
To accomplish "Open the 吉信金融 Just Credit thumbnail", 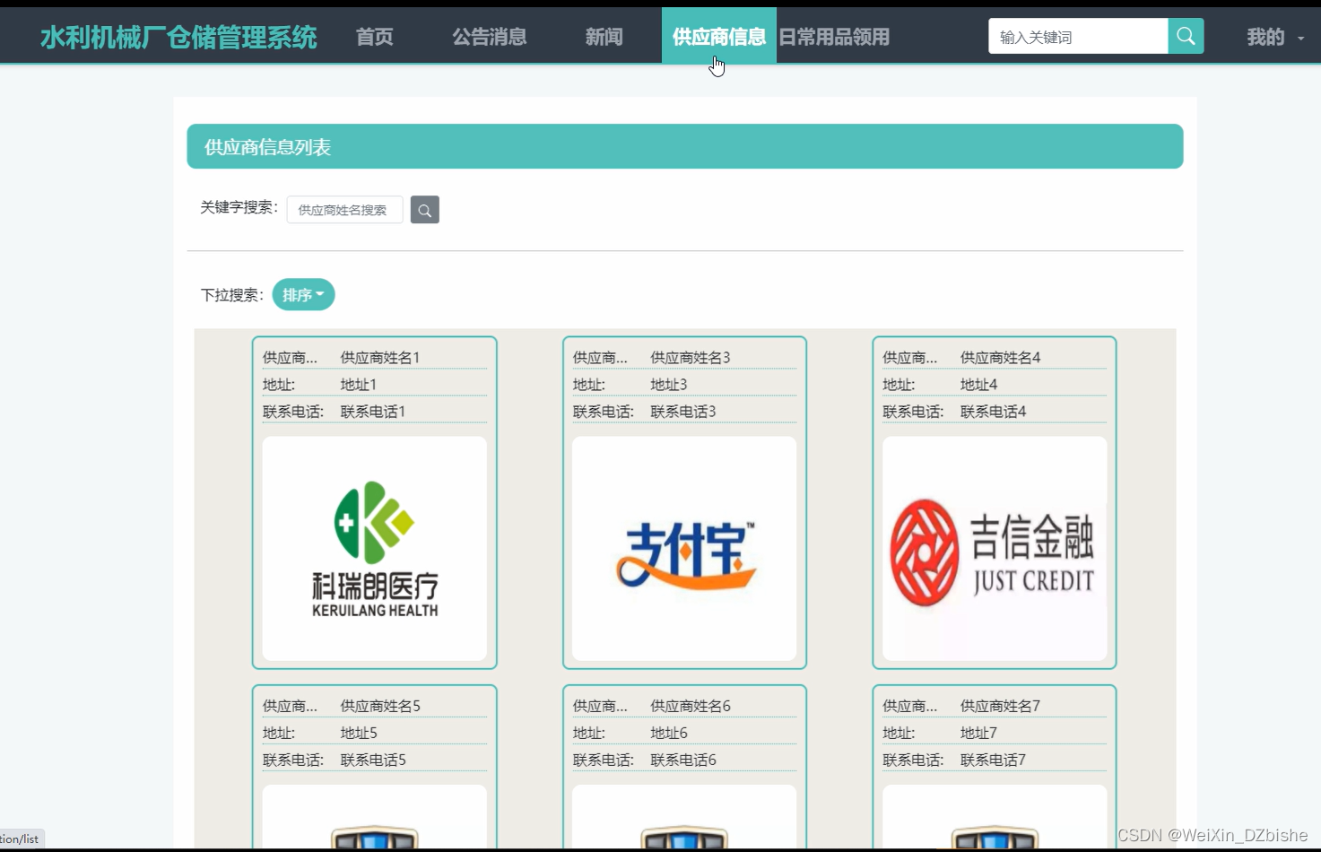I will click(x=995, y=549).
